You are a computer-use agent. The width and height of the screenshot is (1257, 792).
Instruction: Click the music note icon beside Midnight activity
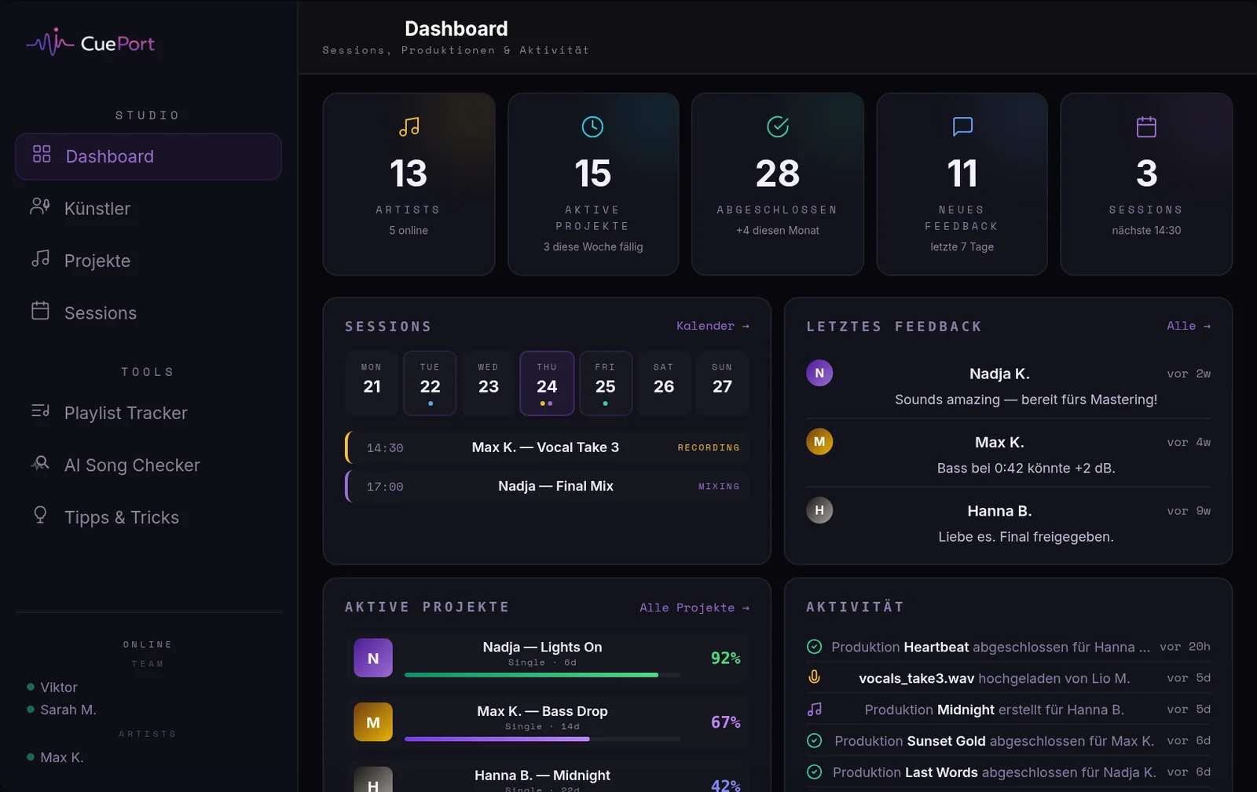click(815, 709)
